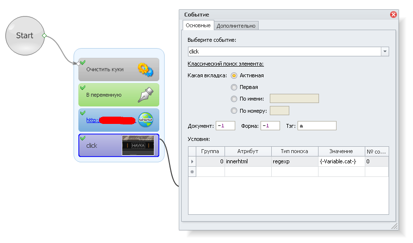Click the Значение column header
The height and width of the screenshot is (243, 413).
click(x=341, y=152)
